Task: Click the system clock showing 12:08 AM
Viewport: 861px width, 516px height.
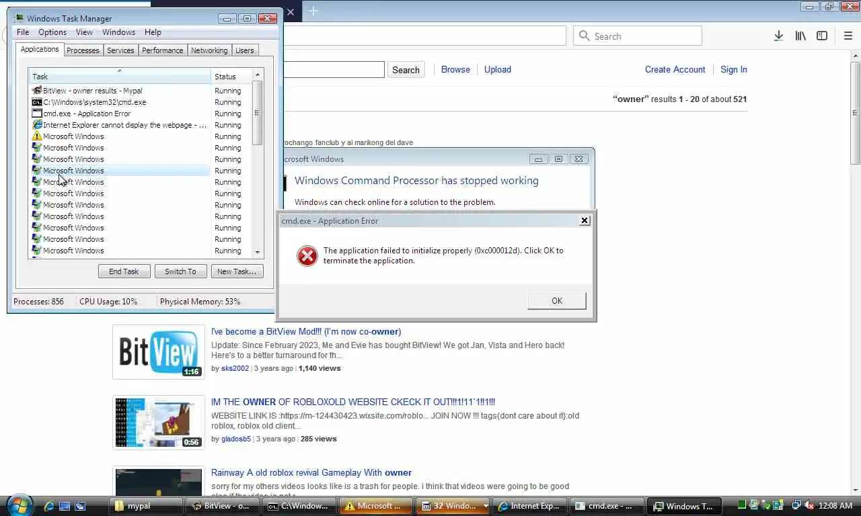Action: [x=837, y=506]
